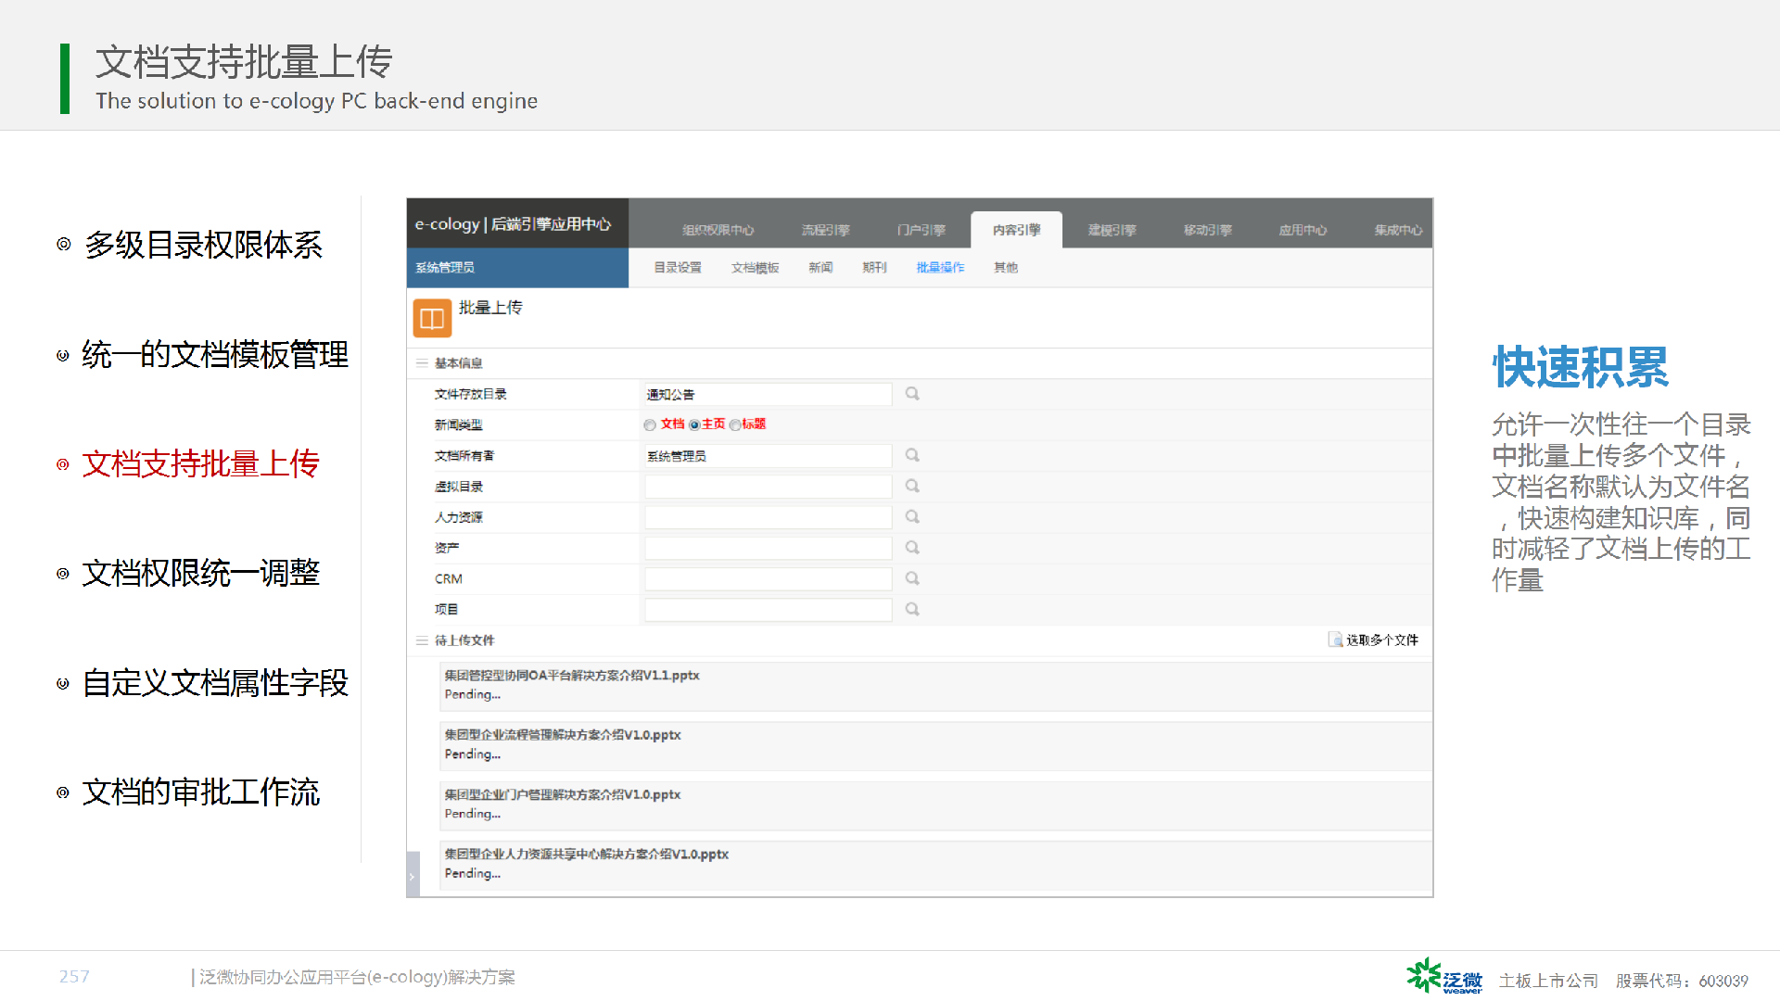Viewport: 1780px width, 1001px height.
Task: Switch to 内容引擎 tab
Action: (x=1016, y=230)
